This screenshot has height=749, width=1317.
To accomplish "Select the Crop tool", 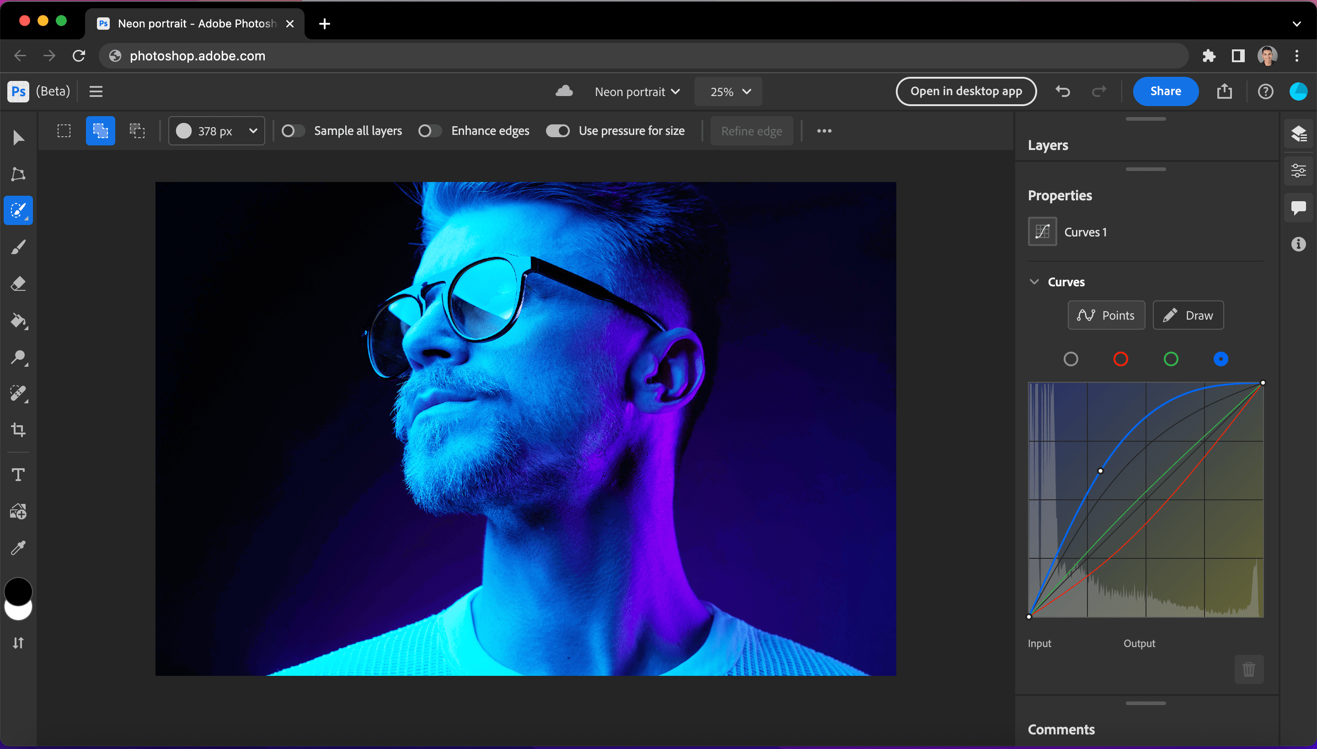I will tap(18, 428).
